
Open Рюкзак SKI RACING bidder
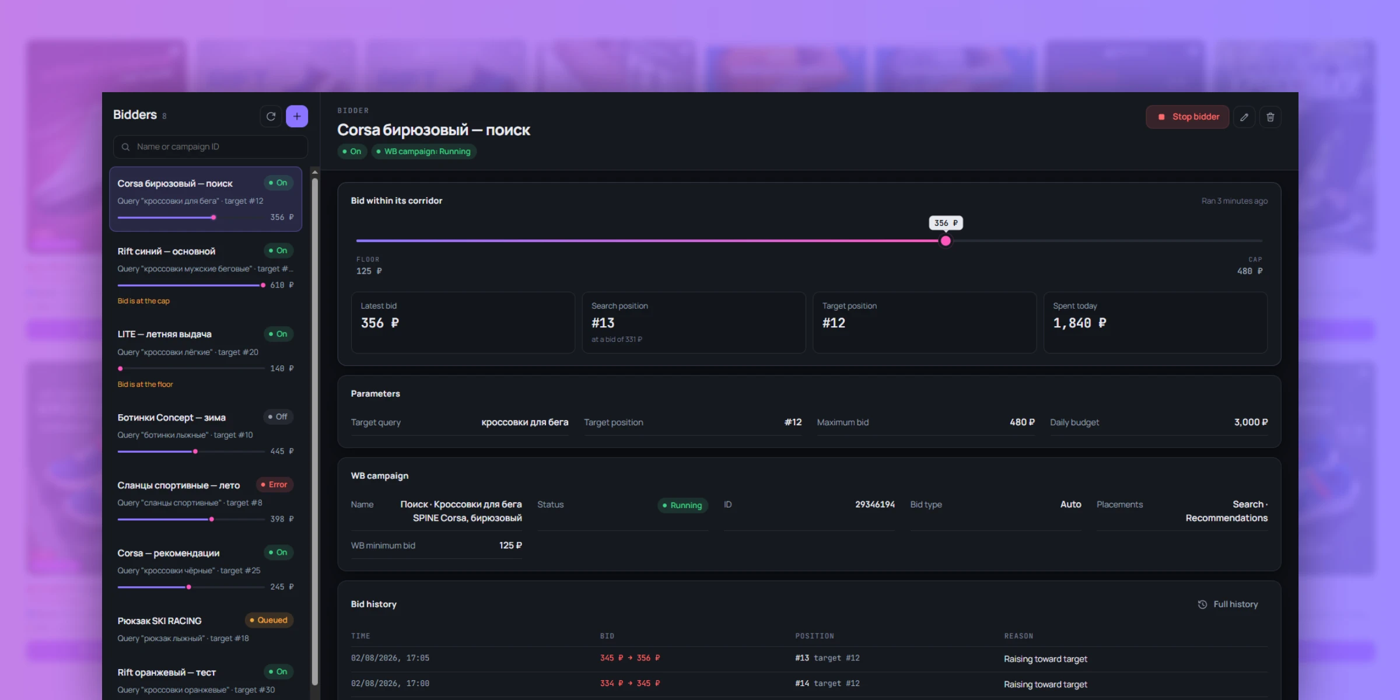pos(205,629)
